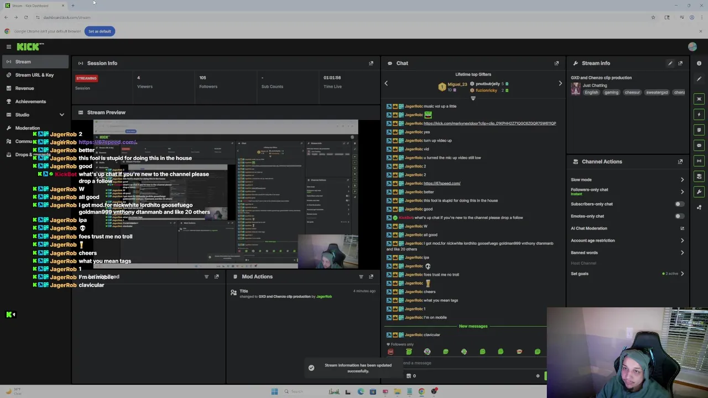The height and width of the screenshot is (398, 708).
Task: Toggle the lightning bolt widget on the right rail
Action: tap(699, 114)
